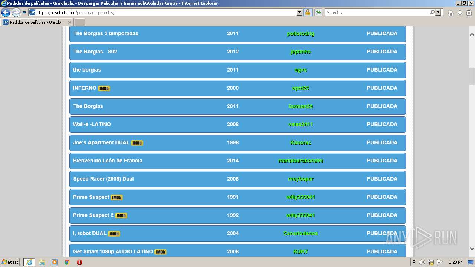Click the browser Back arrow button
475x267 pixels.
click(x=6, y=13)
